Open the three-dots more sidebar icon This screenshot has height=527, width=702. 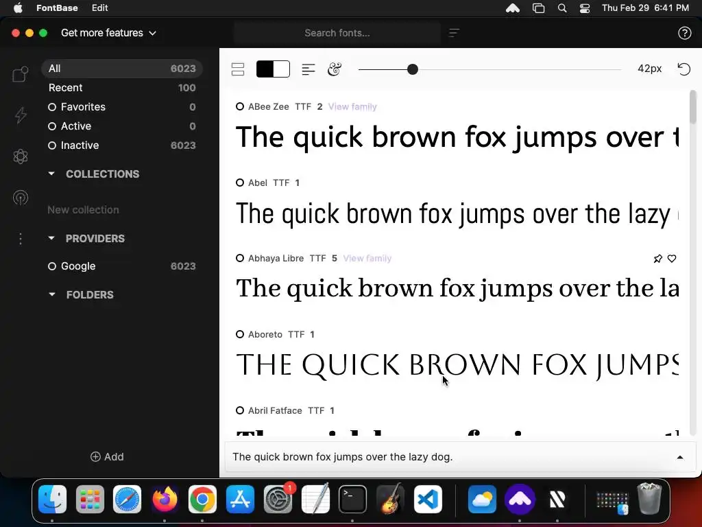pos(21,239)
